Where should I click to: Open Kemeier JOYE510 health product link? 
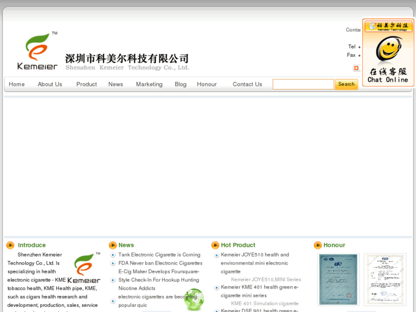255,263
